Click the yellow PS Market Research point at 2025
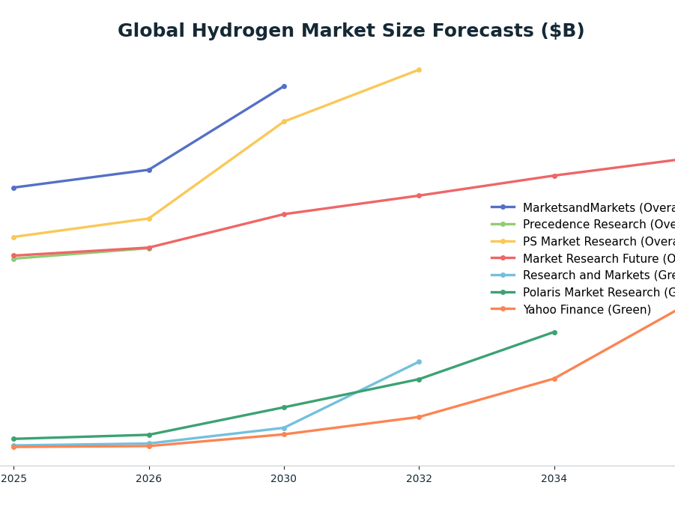675x506 pixels. pos(13,237)
